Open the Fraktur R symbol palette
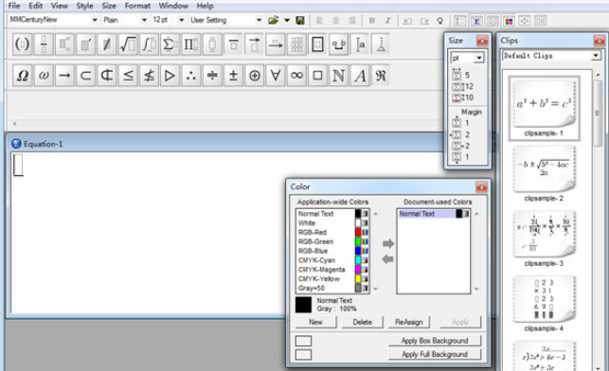Screen dimensions: 609x371 tap(381, 76)
